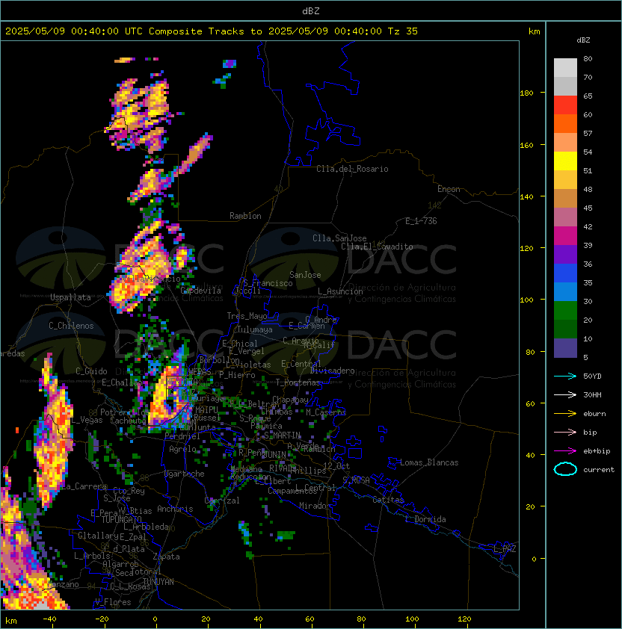
Task: Select the 'L_Dormida' place label
Action: 425,519
